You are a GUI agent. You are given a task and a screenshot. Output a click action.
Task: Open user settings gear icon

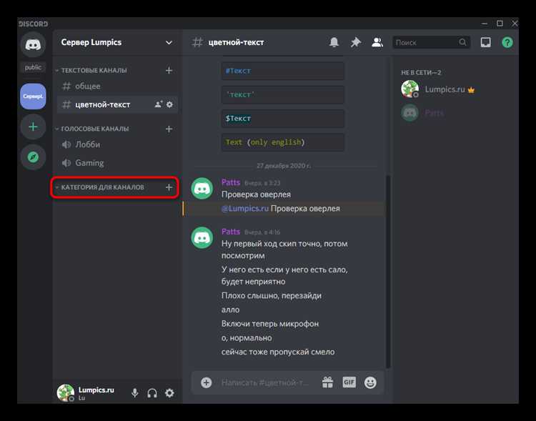169,393
